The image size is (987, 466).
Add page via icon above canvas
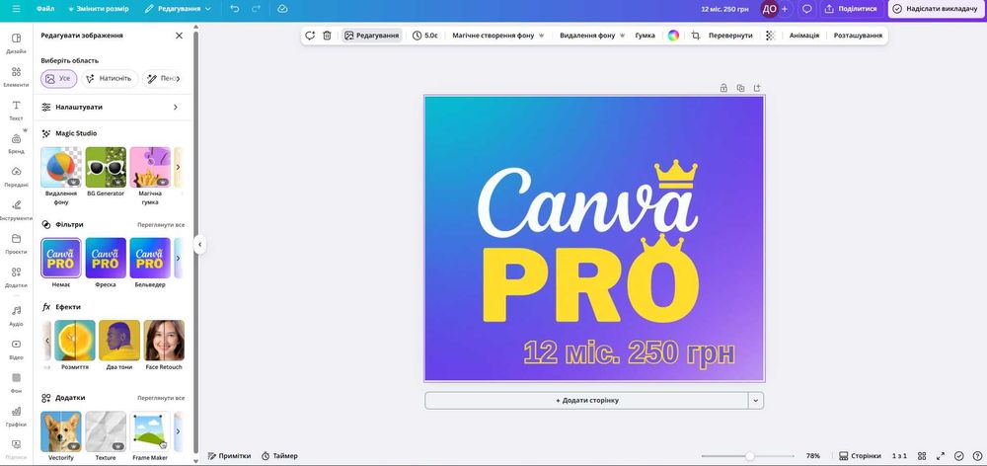(x=757, y=88)
